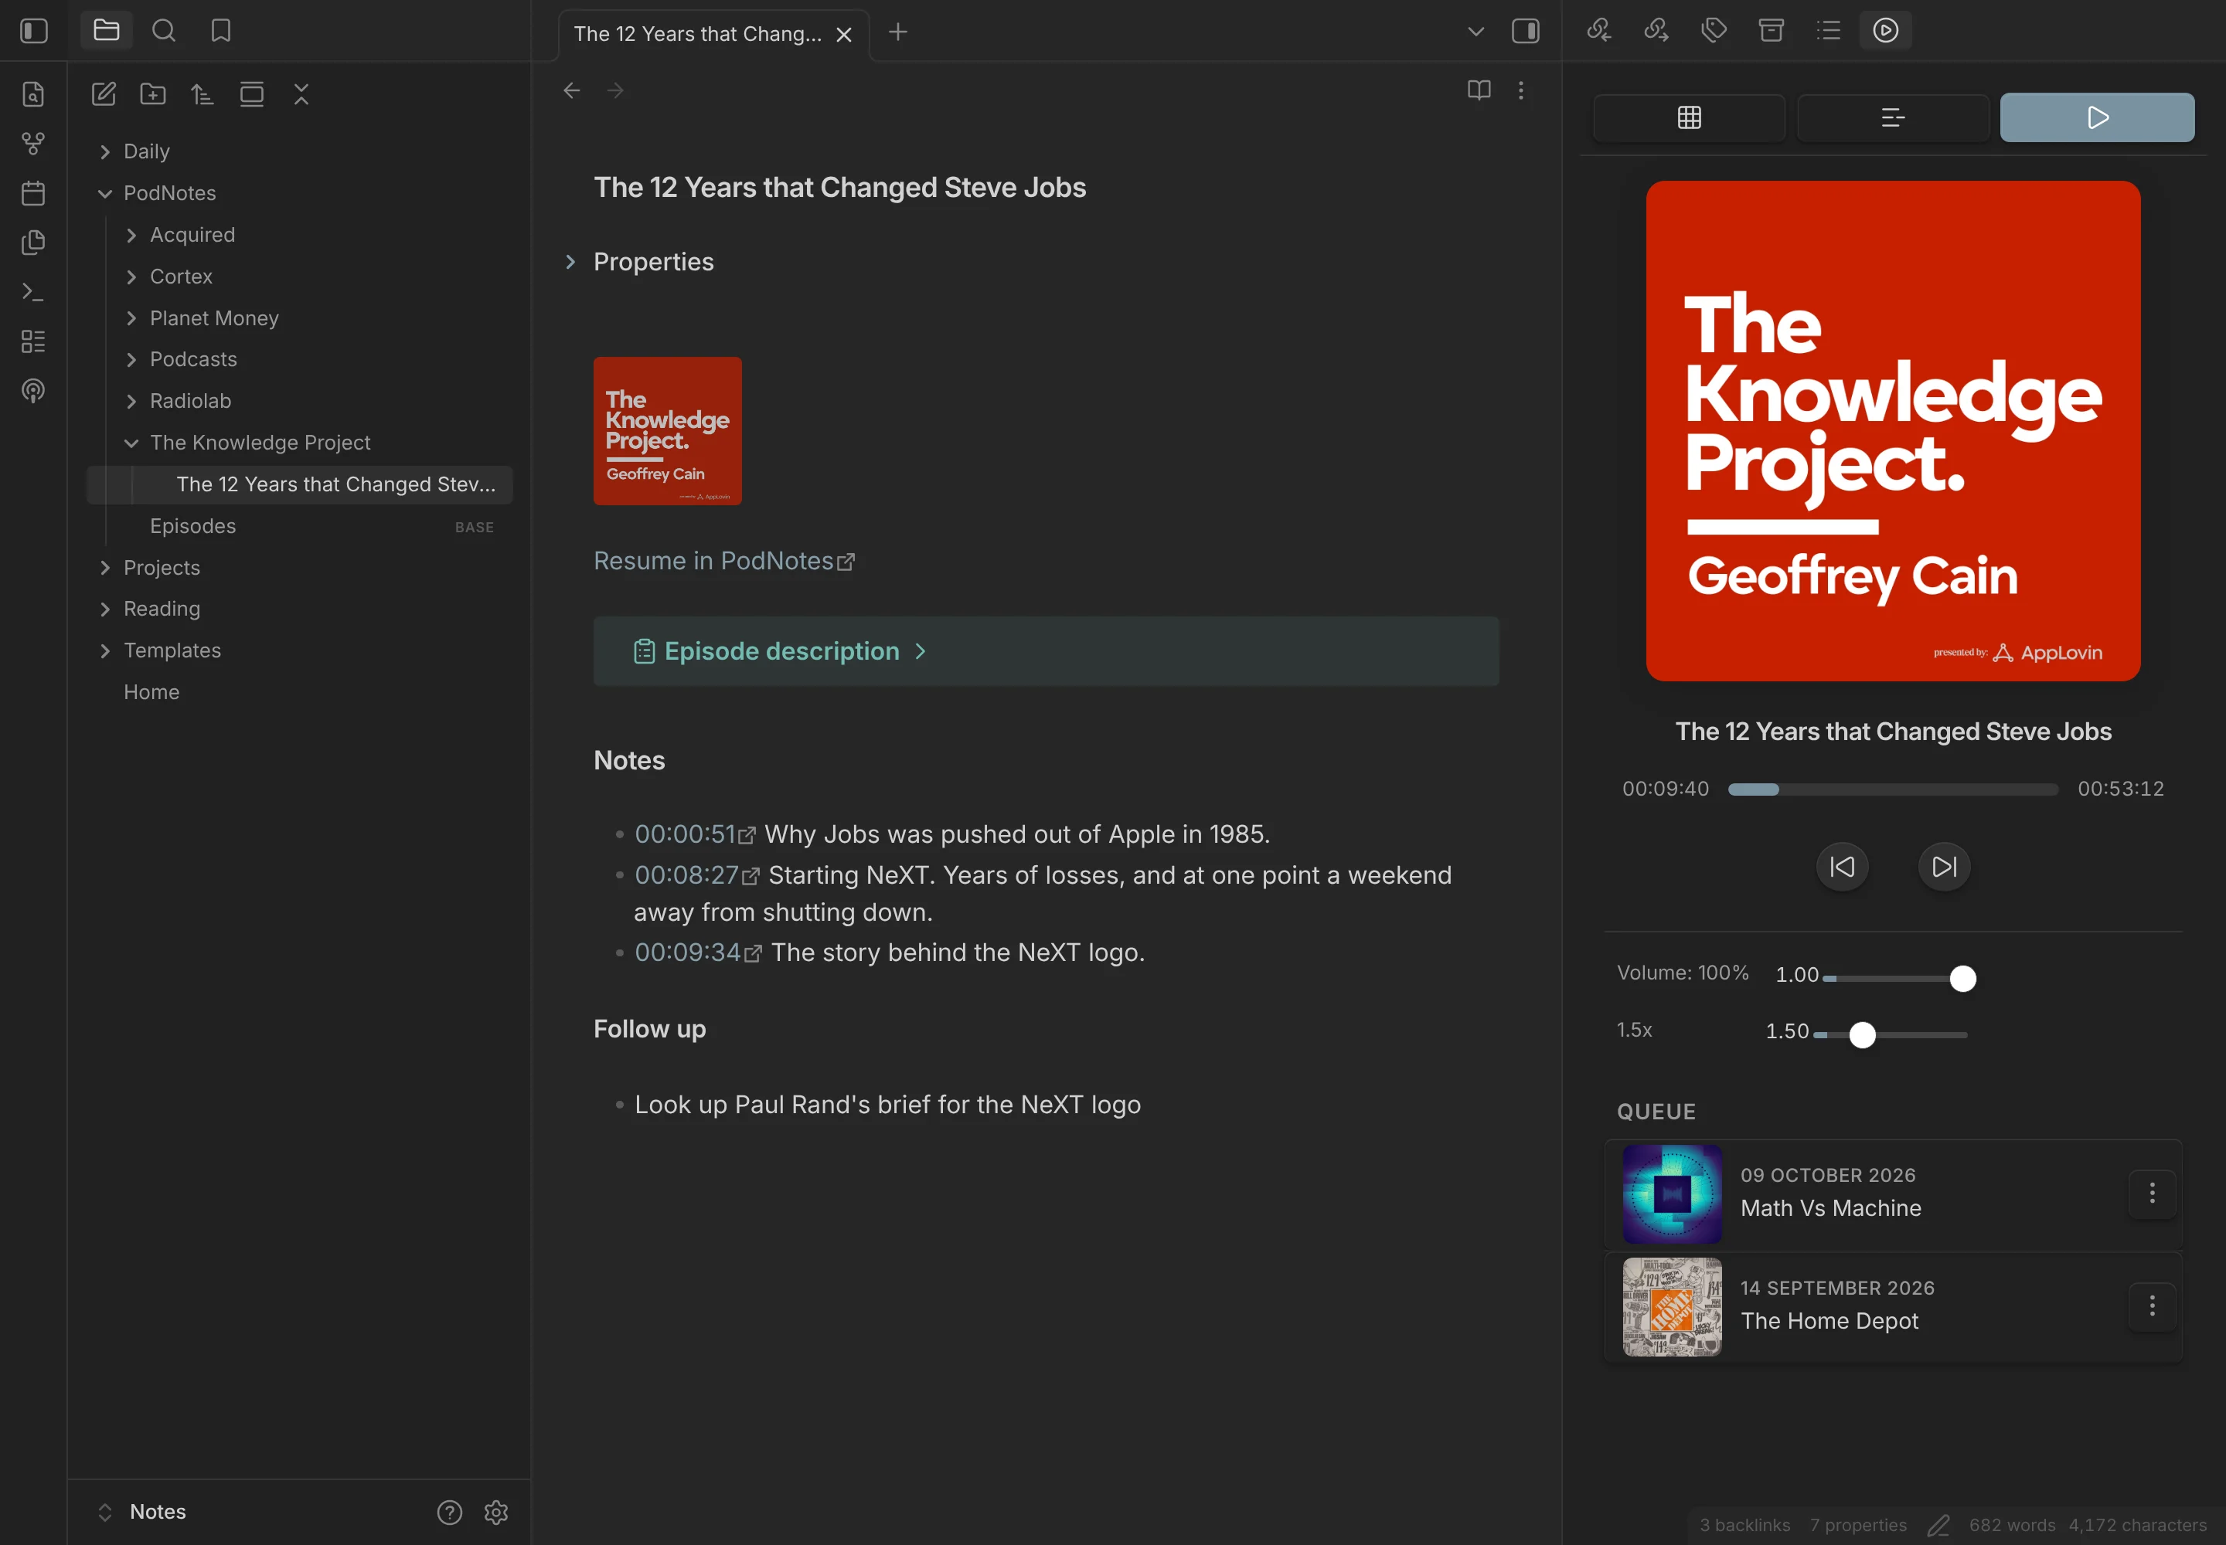Image resolution: width=2226 pixels, height=1545 pixels.
Task: Open the all properties tab
Action: click(1771, 30)
